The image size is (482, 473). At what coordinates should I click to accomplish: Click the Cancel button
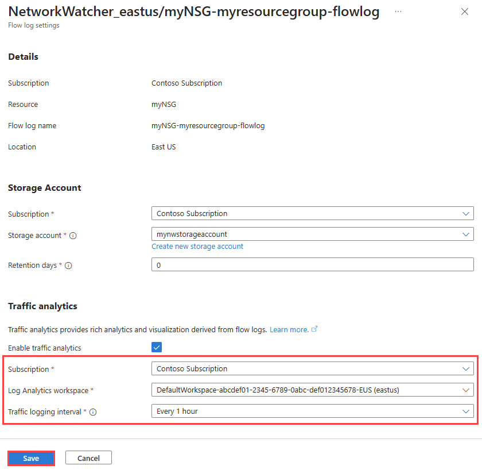click(x=88, y=457)
